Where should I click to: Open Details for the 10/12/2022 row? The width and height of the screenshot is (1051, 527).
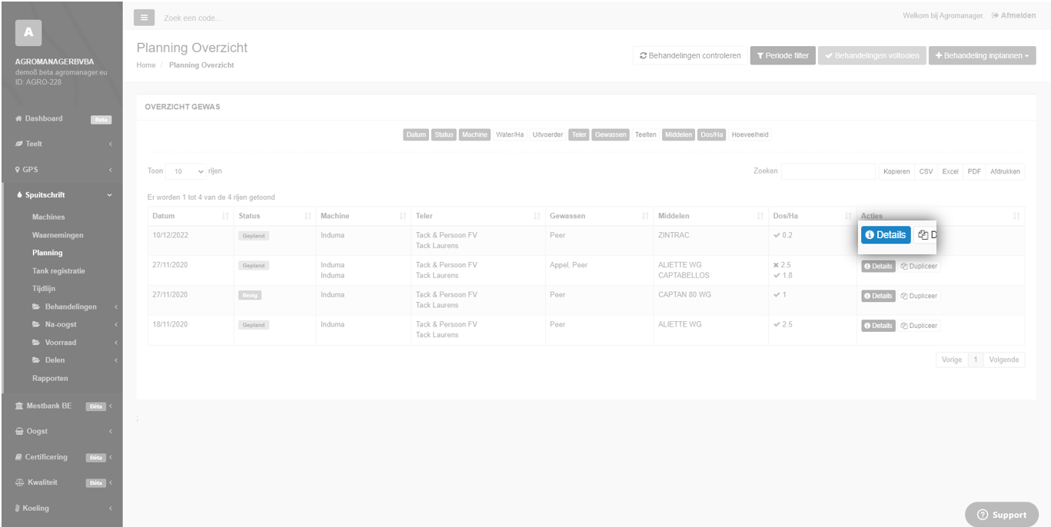pos(886,235)
